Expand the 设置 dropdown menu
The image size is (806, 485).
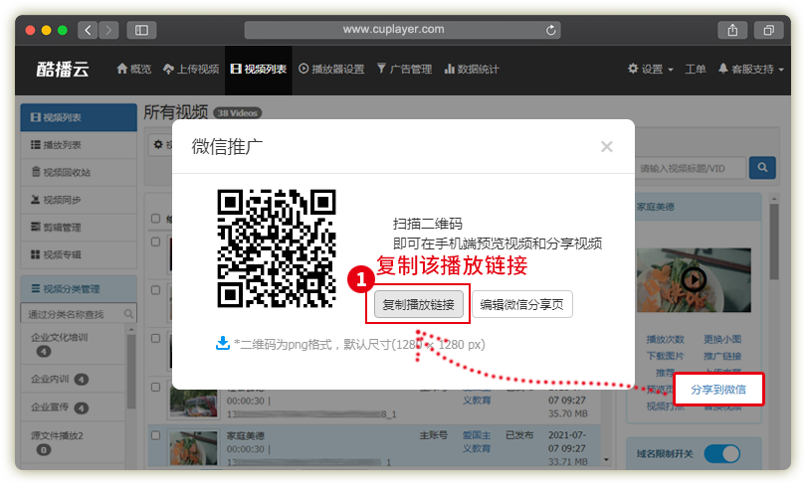coord(650,70)
